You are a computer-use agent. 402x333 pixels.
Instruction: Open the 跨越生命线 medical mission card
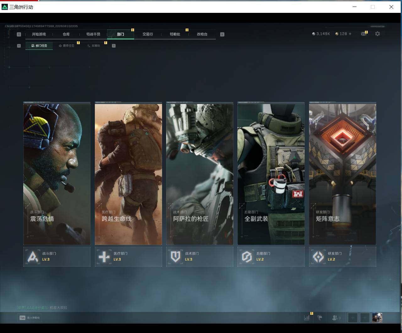pos(128,174)
